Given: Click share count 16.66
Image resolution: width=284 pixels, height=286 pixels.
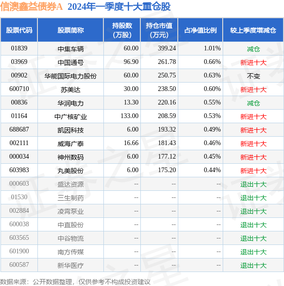Looking at the screenshot, I should click(131, 143).
